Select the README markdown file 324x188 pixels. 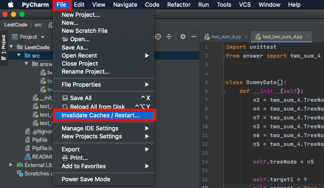point(38,157)
